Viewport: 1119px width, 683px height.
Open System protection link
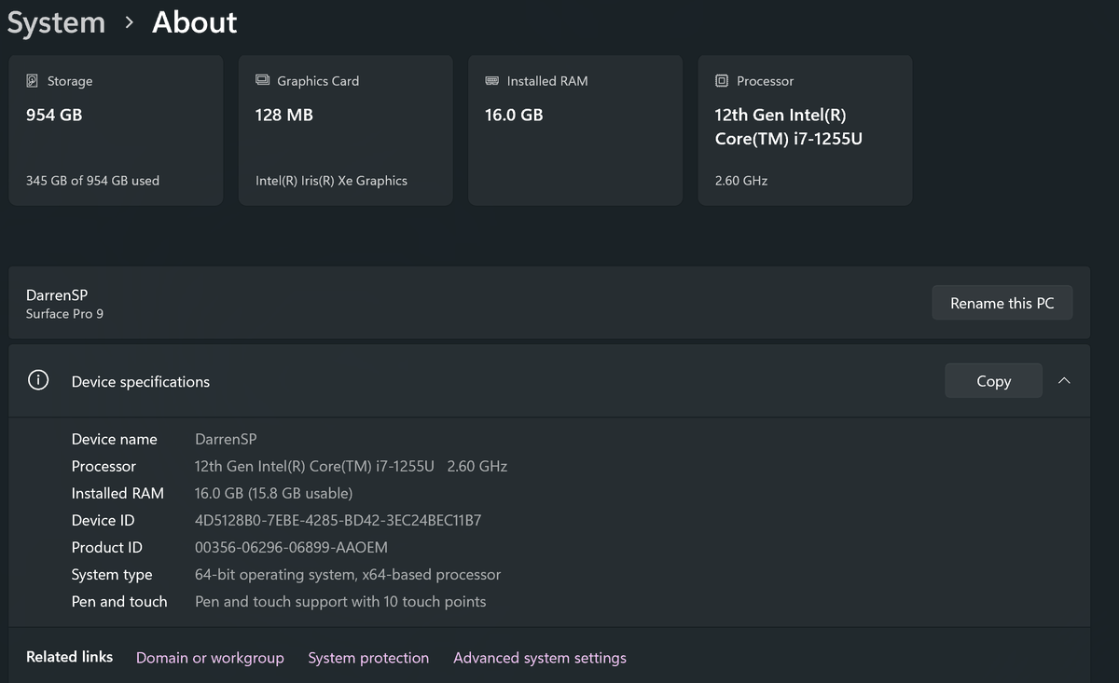pyautogui.click(x=368, y=658)
